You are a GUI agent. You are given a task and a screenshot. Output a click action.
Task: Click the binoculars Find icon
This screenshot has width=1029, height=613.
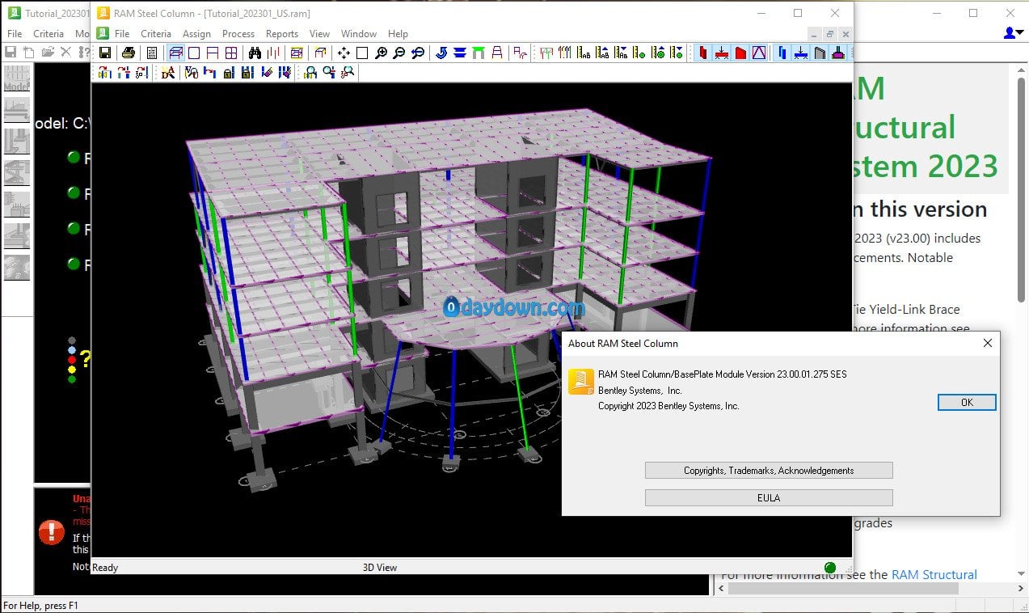(255, 53)
